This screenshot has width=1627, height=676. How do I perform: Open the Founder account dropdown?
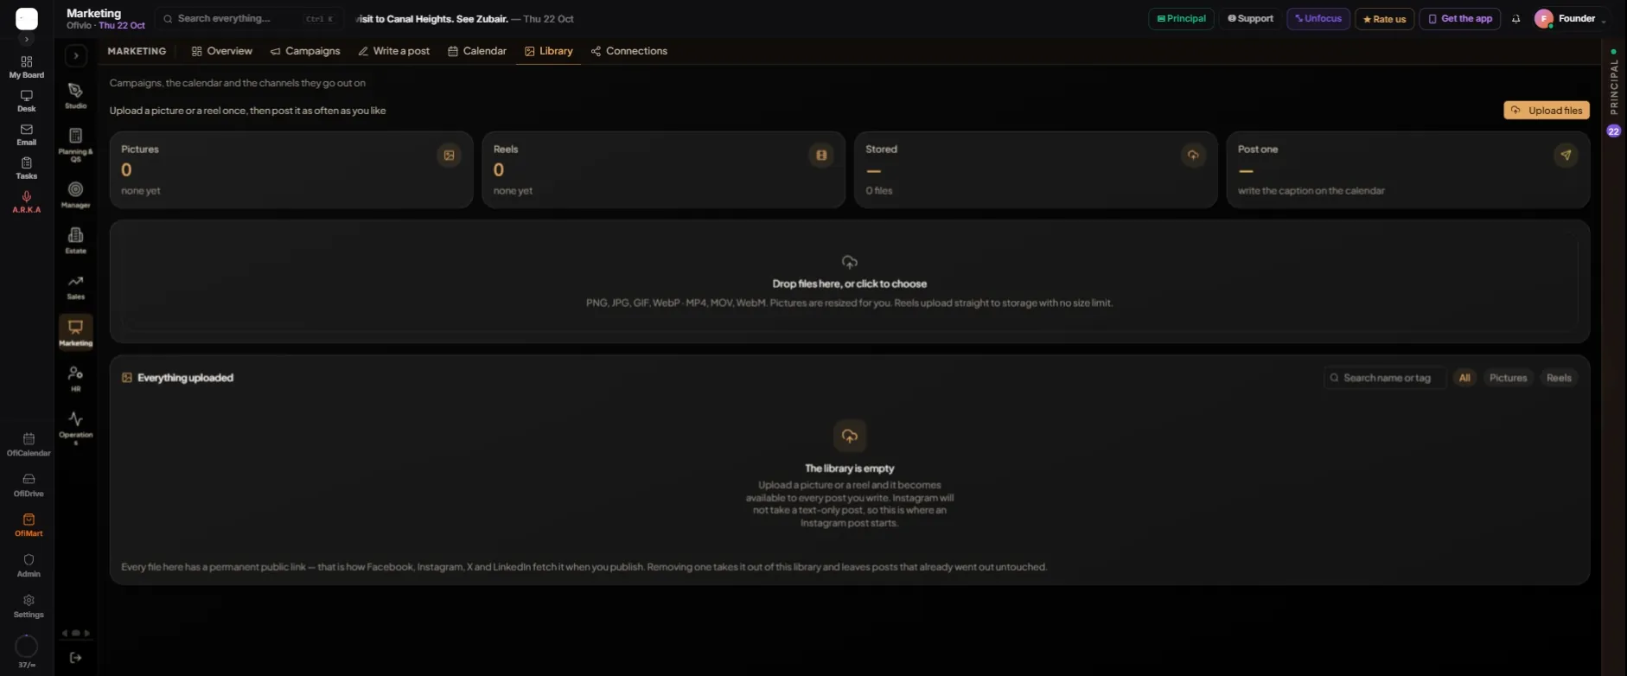(x=1570, y=19)
